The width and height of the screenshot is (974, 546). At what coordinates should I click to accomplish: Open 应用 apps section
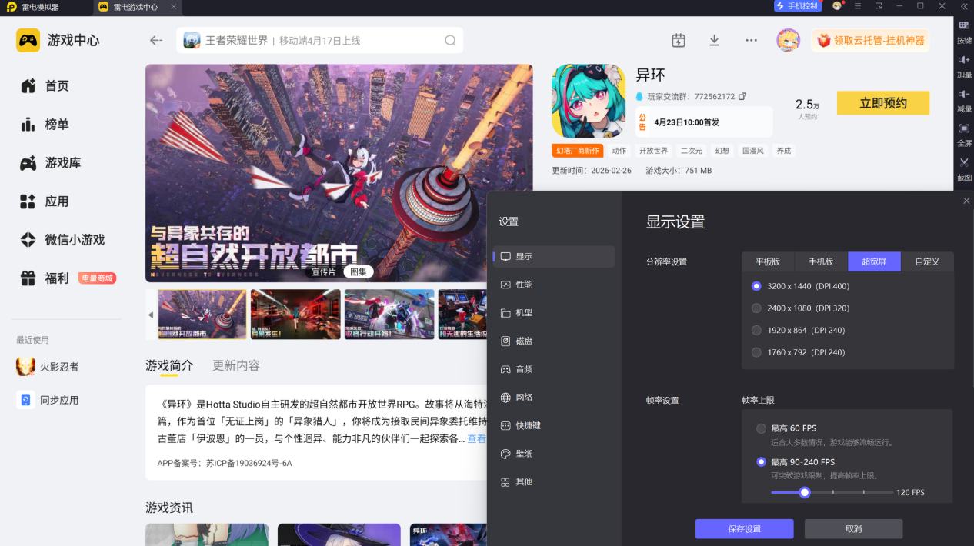click(x=45, y=201)
